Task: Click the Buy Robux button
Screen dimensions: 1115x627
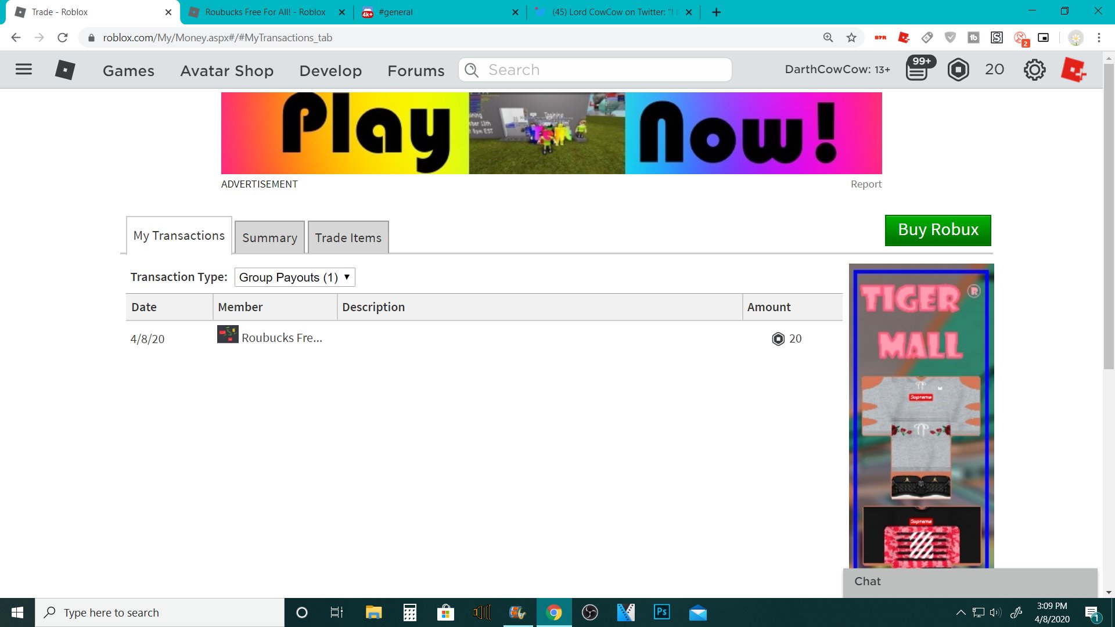Action: click(938, 230)
